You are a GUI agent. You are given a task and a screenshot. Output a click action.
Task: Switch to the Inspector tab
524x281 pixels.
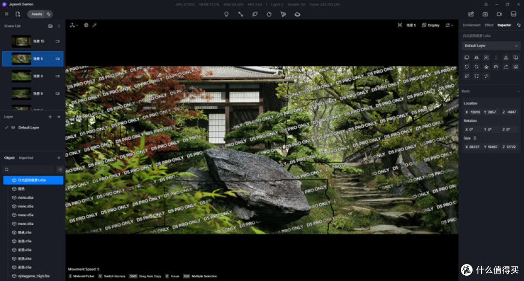tap(504, 25)
